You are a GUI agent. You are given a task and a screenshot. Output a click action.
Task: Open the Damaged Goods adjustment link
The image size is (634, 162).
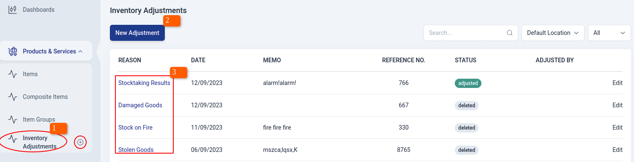(x=140, y=105)
